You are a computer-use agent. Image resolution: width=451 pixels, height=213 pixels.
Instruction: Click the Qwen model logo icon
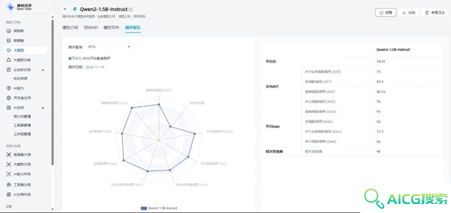tap(75, 9)
